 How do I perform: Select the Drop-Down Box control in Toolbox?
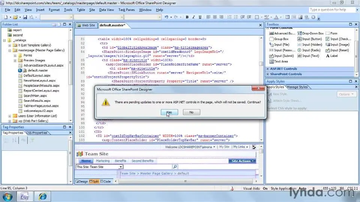pos(310,33)
